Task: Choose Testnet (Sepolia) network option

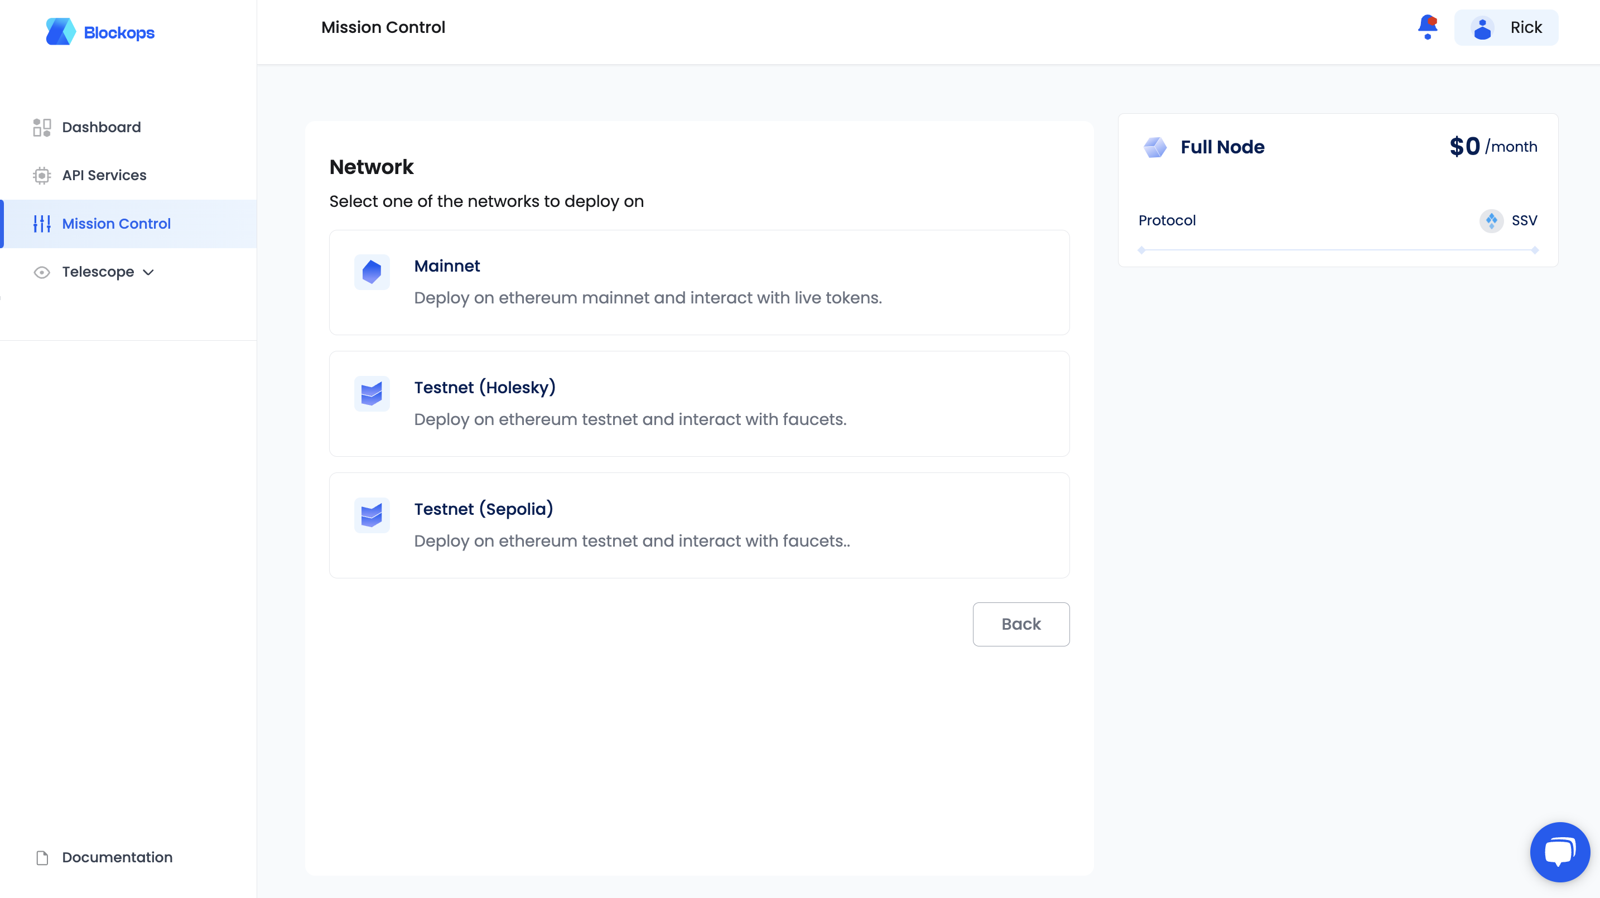Action: tap(700, 526)
